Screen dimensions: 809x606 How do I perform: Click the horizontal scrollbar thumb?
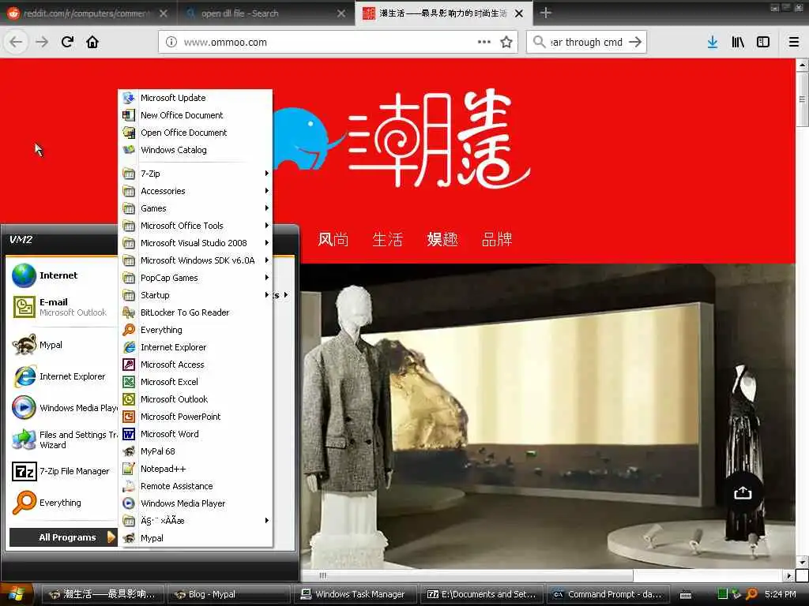[x=467, y=575]
